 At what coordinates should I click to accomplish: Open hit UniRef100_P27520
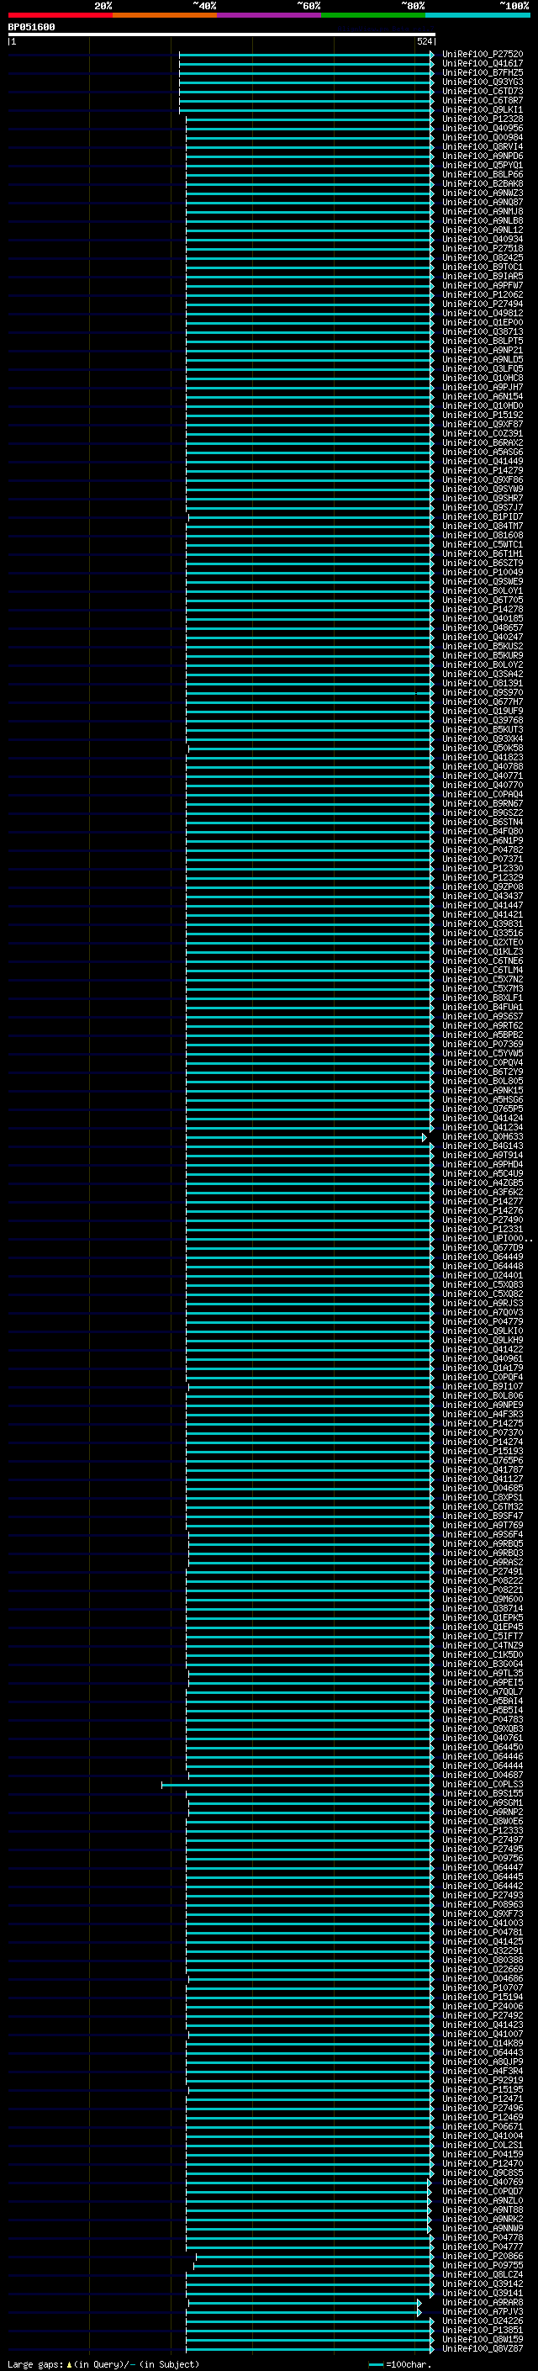coord(482,55)
